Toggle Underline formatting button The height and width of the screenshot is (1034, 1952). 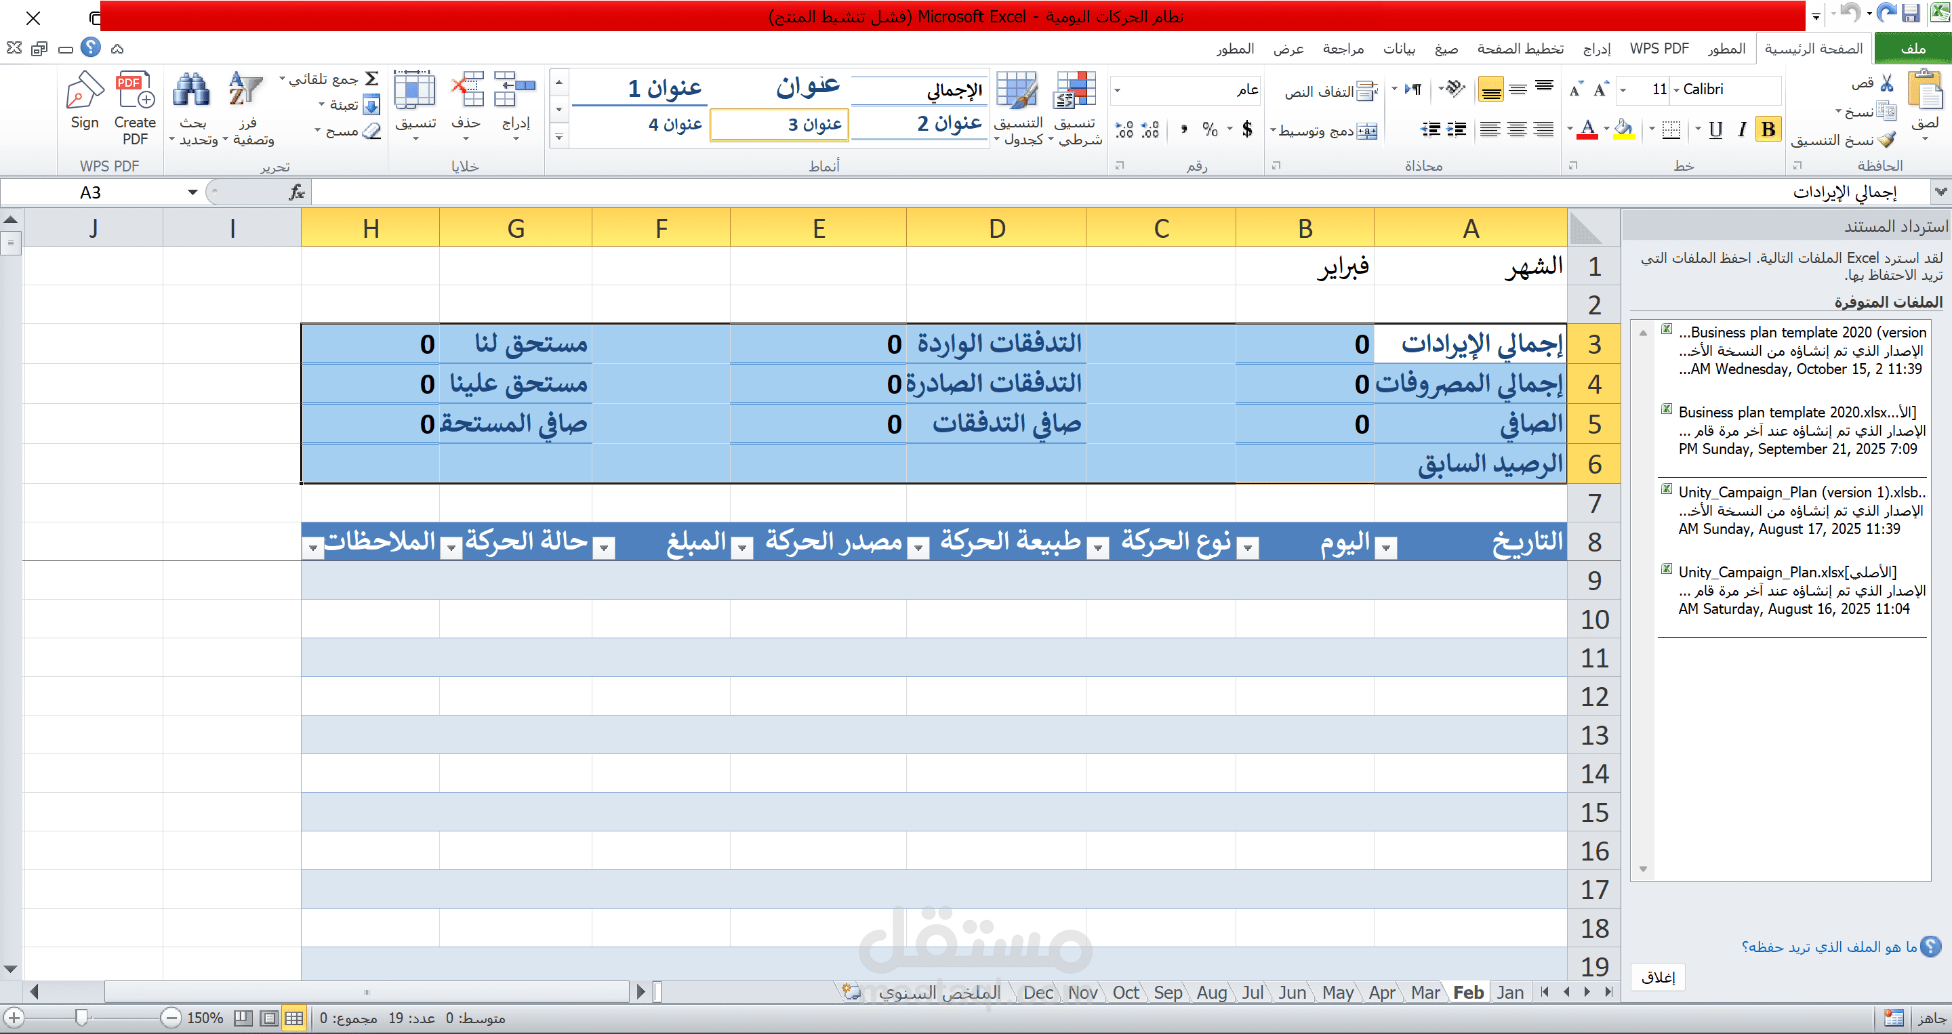(x=1715, y=129)
